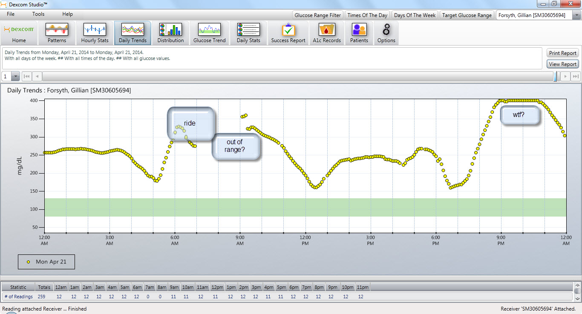Click the Print Report button
582x314 pixels.
(562, 53)
